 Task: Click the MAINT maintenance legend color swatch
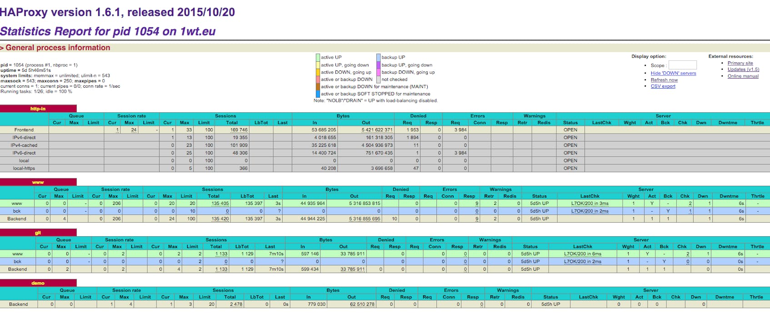click(318, 87)
